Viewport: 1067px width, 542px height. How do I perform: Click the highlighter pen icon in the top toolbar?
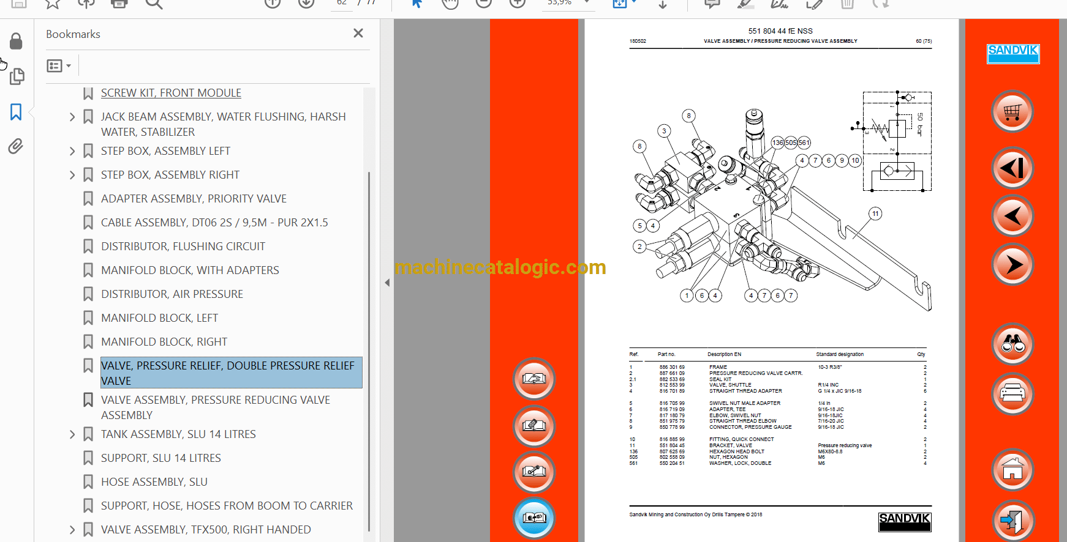click(745, 4)
